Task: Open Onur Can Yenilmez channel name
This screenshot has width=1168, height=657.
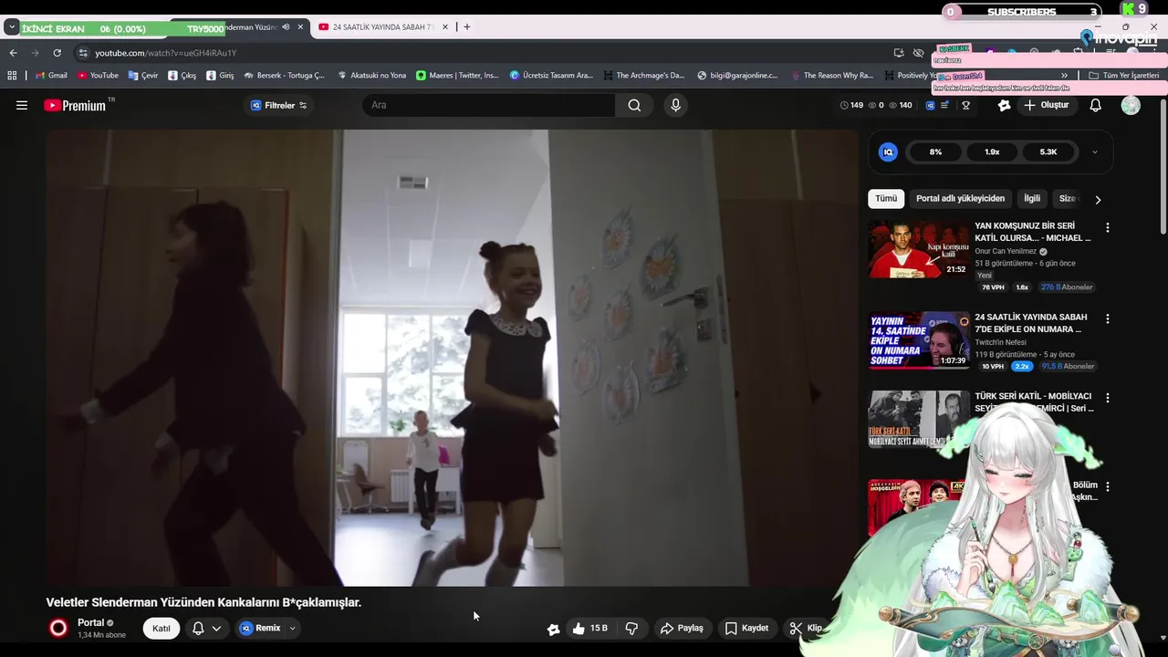Action: 1006,251
